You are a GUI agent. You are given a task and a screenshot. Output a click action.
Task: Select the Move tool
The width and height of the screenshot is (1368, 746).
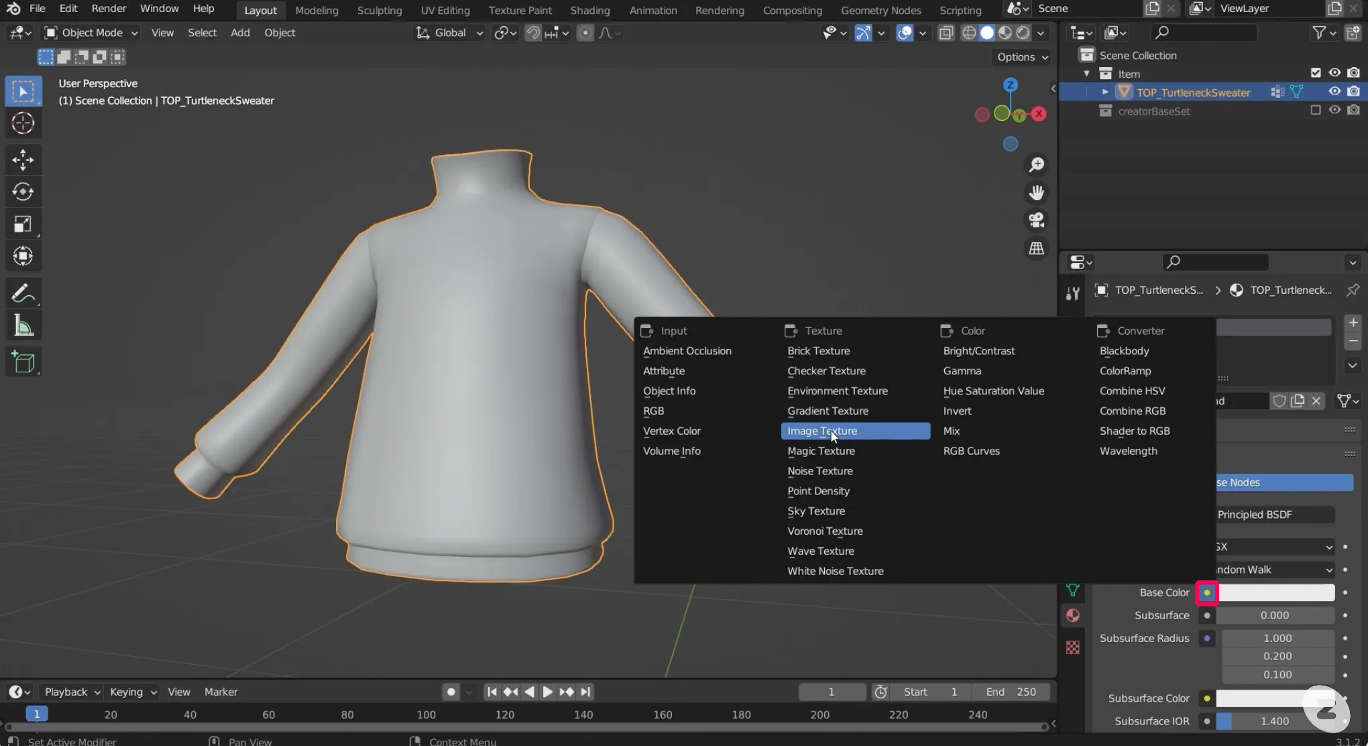[23, 160]
